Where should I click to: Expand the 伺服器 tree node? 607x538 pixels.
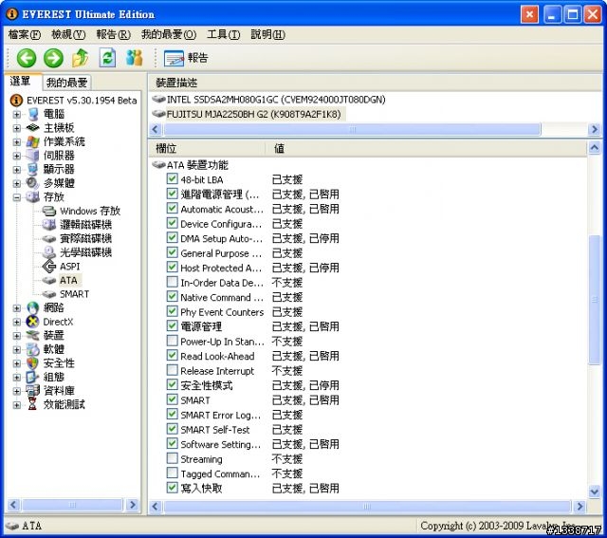[x=17, y=157]
